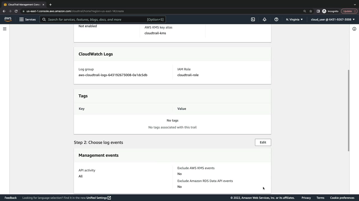Screen dimensions: 359x201
Task: Click the page vertical scrollbar
Action: pos(349,110)
